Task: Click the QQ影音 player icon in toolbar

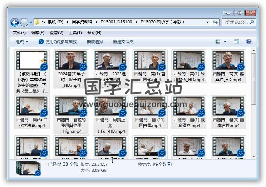Action: click(x=41, y=42)
